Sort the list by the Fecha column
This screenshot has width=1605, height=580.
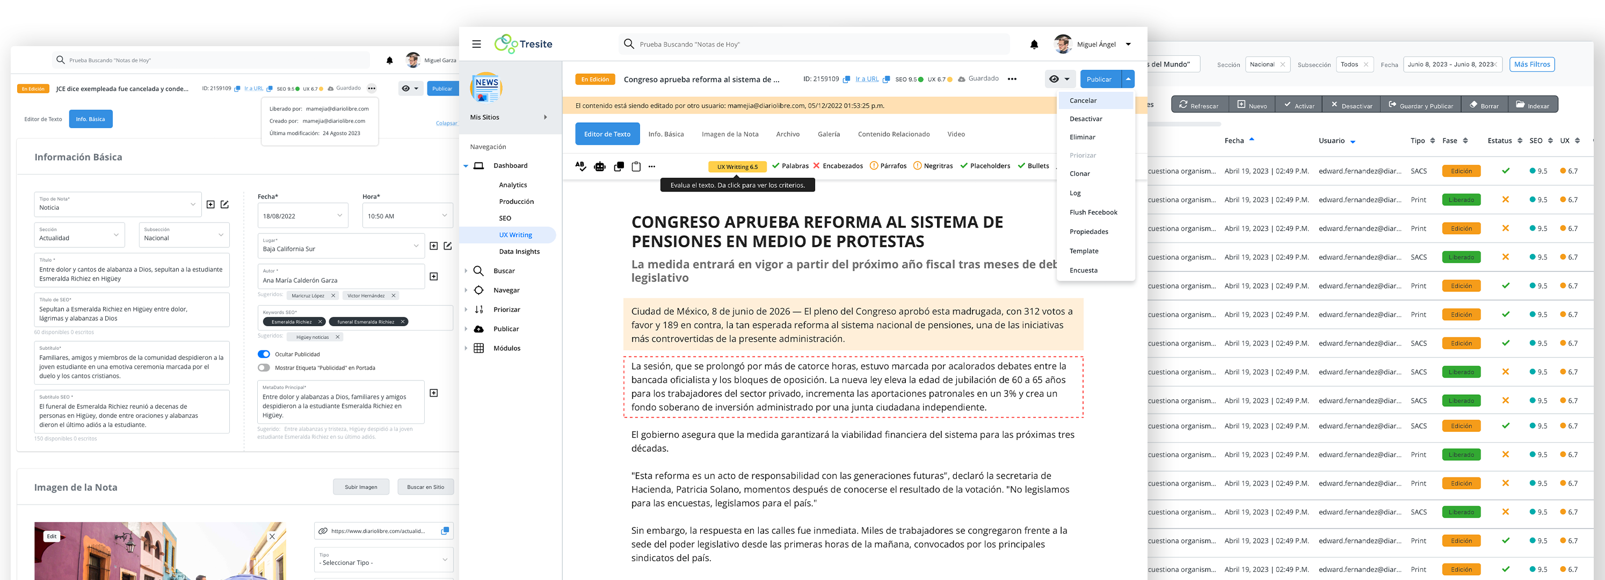click(x=1239, y=141)
